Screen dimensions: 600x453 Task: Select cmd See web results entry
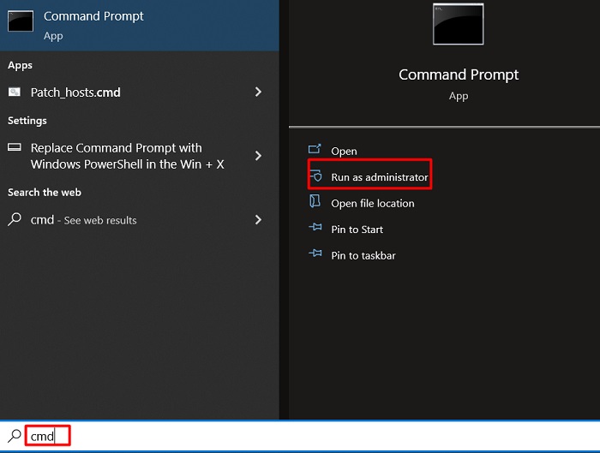[139, 220]
